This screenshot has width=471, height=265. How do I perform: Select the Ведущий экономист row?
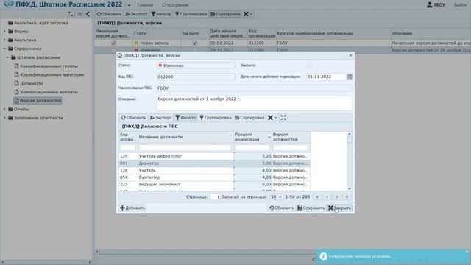(214, 184)
